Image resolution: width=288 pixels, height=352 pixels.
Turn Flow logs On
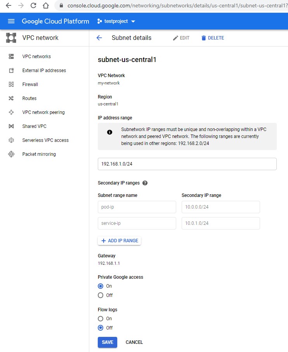tap(101, 319)
